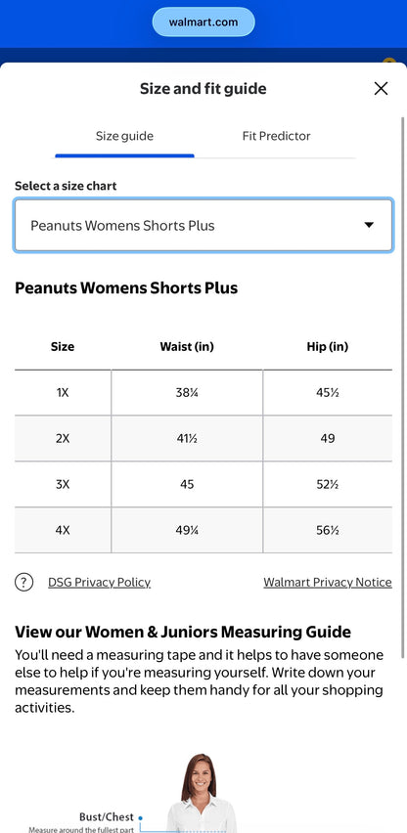Open the Walmart Privacy Notice link
The width and height of the screenshot is (407, 833).
[328, 583]
